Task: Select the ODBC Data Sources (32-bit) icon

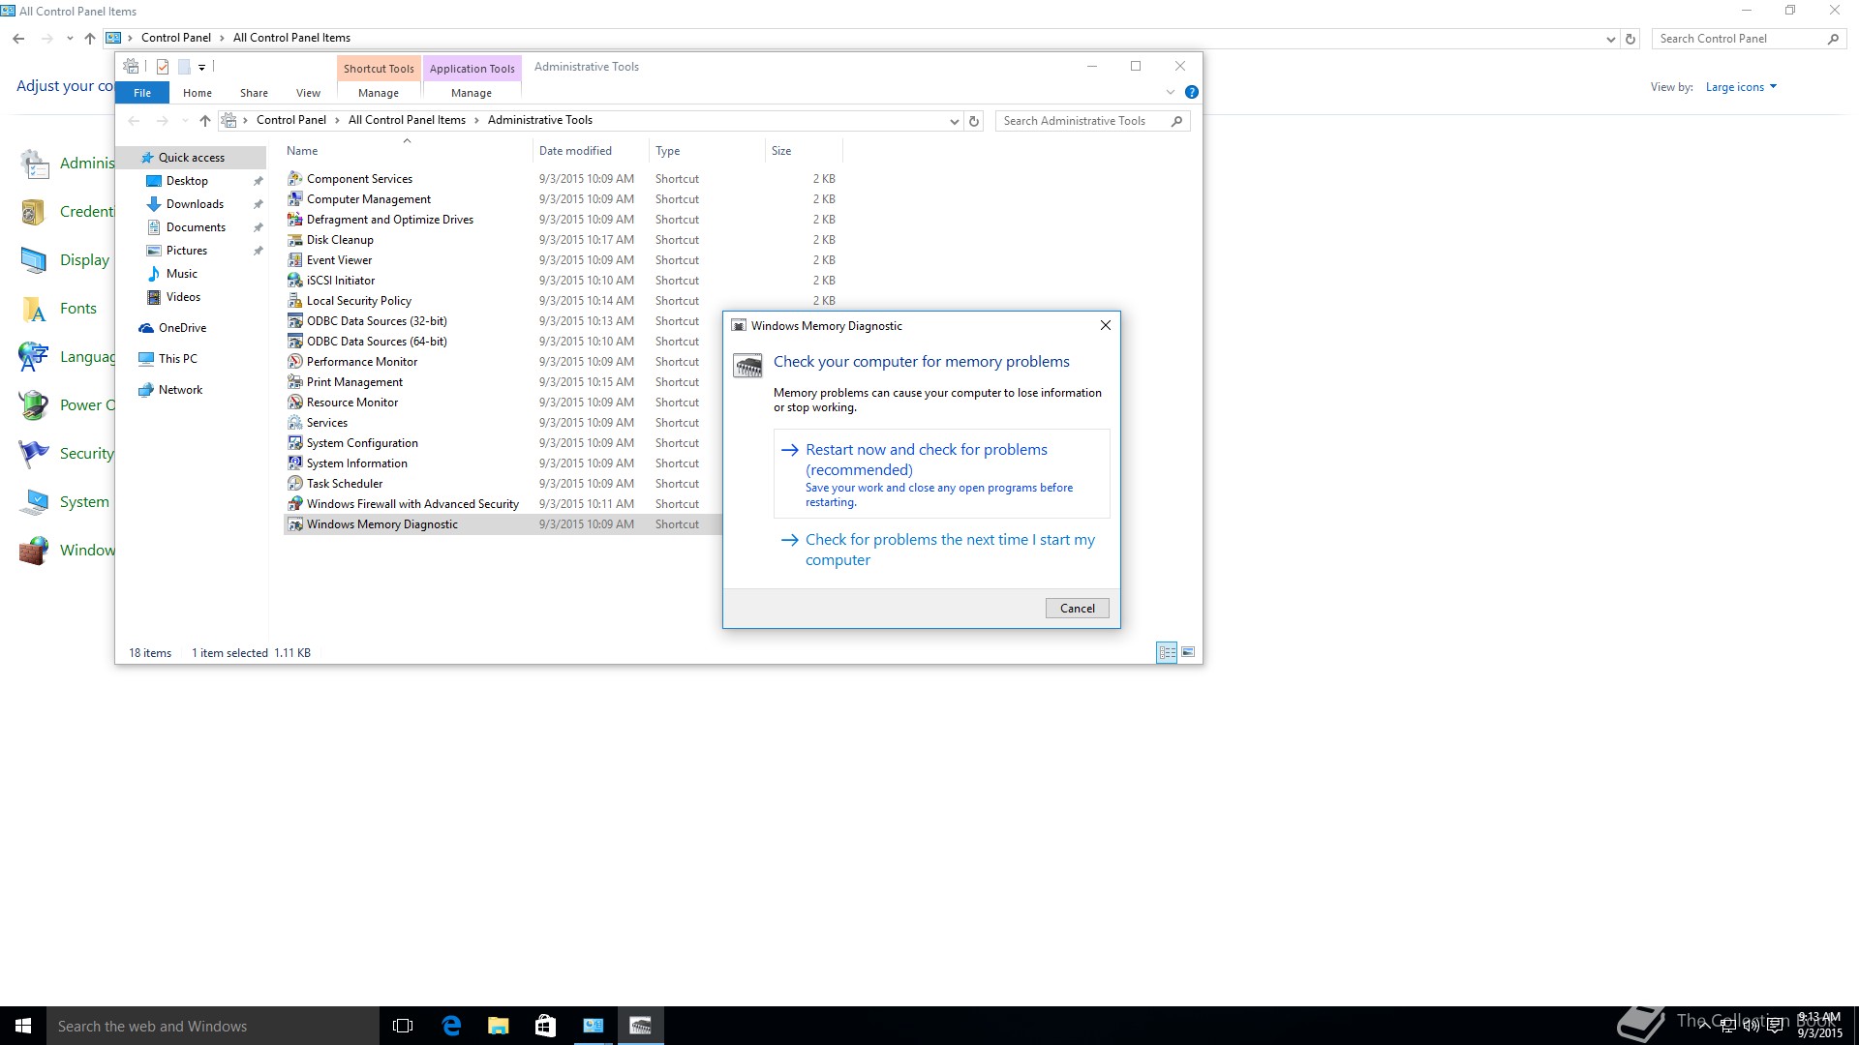Action: pyautogui.click(x=295, y=321)
